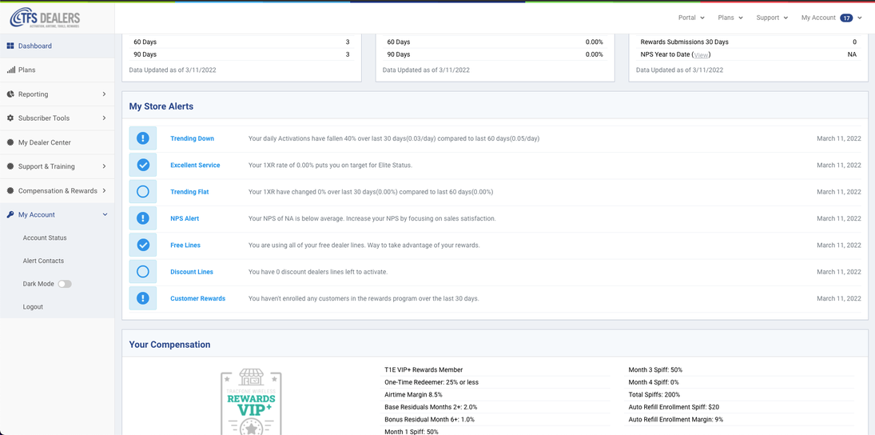Click the Customer Rewards exclamation icon
The image size is (875, 435).
tap(143, 298)
